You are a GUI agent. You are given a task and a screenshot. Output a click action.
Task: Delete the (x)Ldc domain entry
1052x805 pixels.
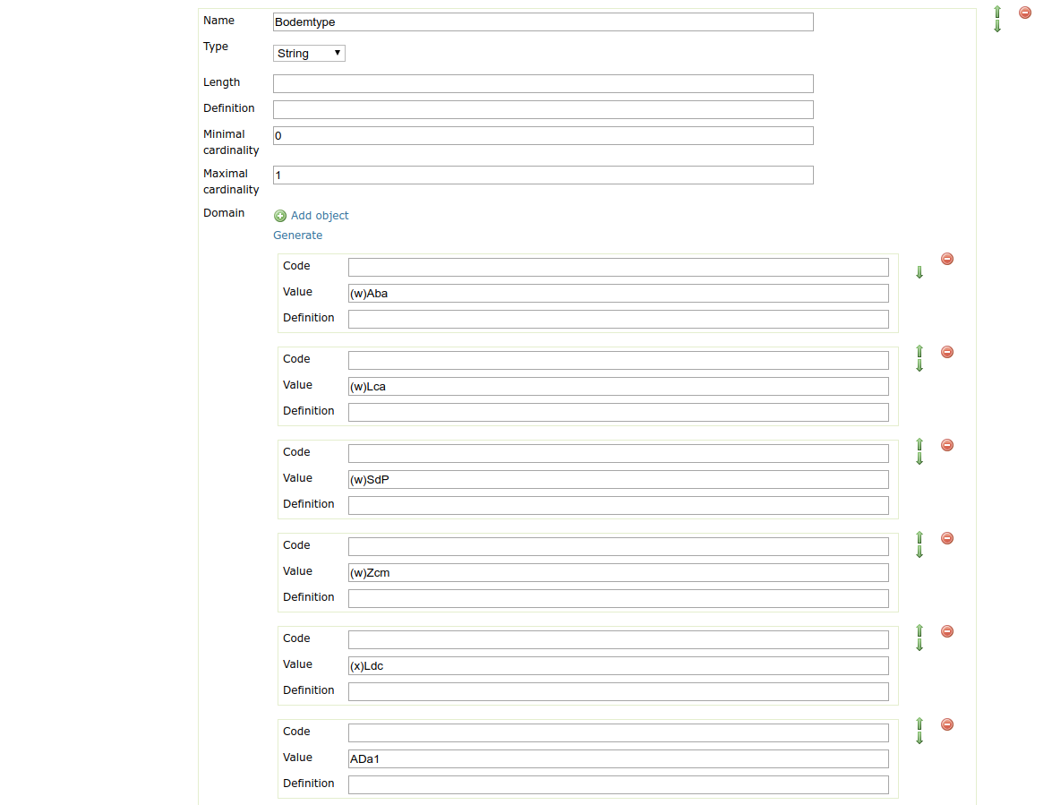pyautogui.click(x=947, y=631)
